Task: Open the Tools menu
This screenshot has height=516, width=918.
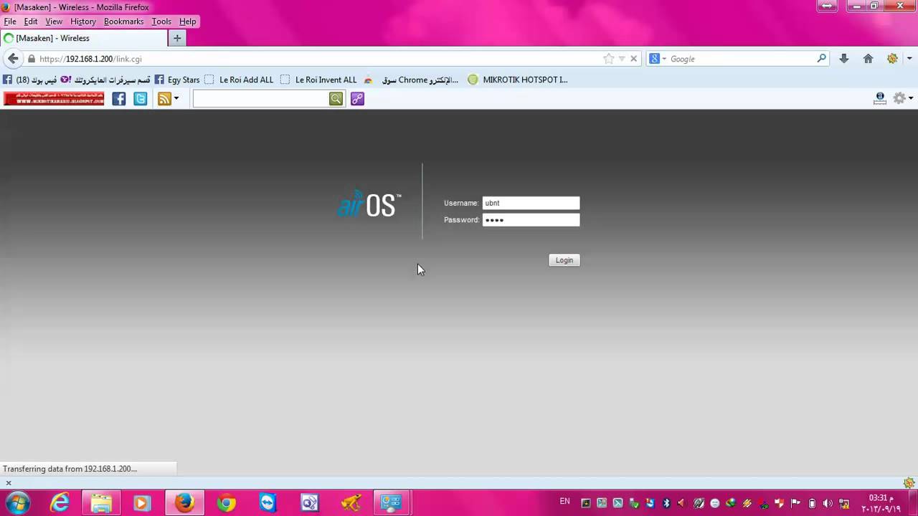Action: click(161, 21)
